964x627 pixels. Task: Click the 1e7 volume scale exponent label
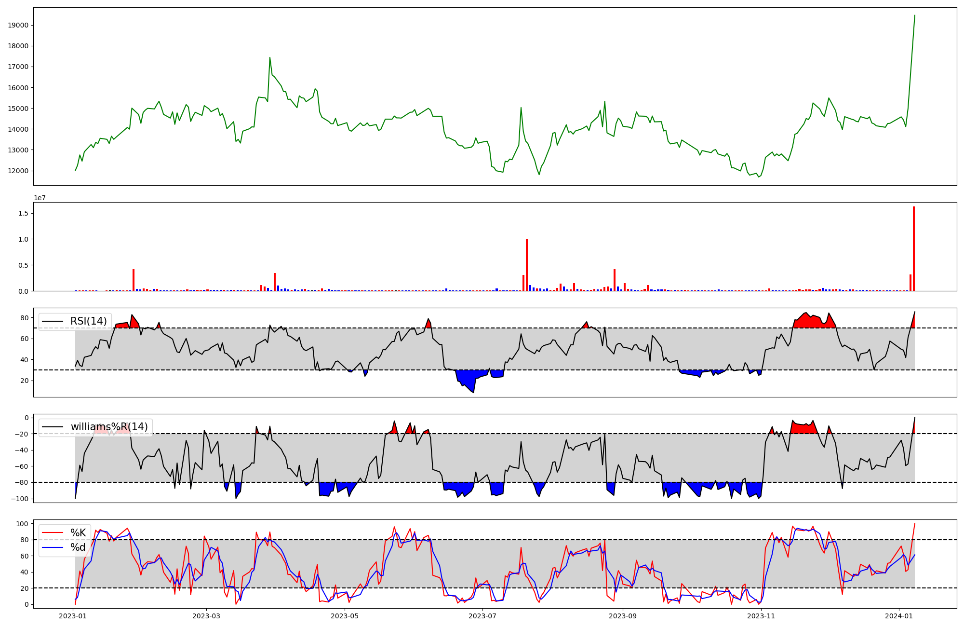[40, 198]
